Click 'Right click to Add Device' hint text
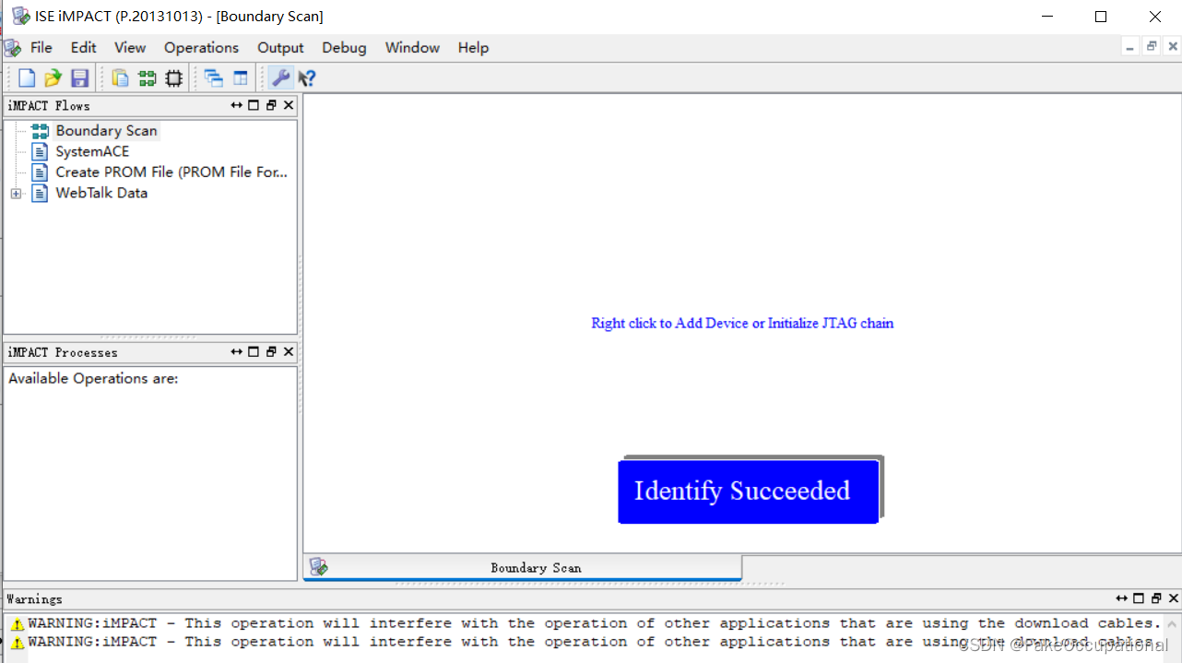Viewport: 1182px width, 663px height. 742,323
